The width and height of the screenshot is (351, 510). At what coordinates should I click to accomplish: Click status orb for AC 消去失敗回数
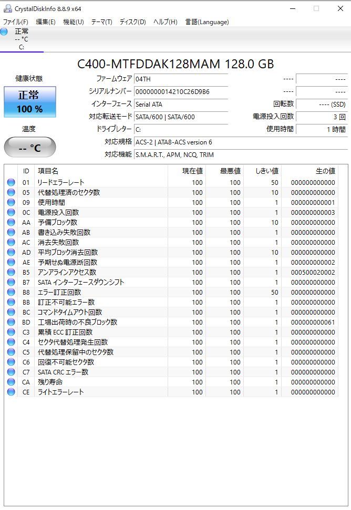(x=11, y=242)
